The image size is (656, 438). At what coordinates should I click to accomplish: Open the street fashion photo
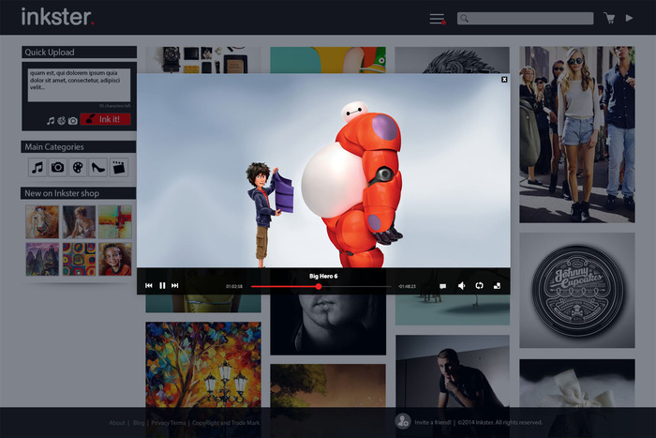pyautogui.click(x=577, y=134)
